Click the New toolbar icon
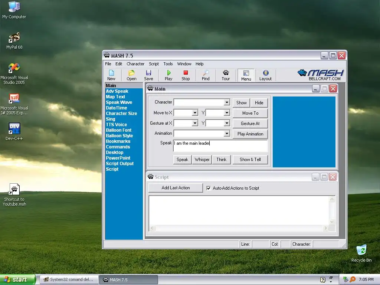This screenshot has width=380, height=285. [x=111, y=75]
